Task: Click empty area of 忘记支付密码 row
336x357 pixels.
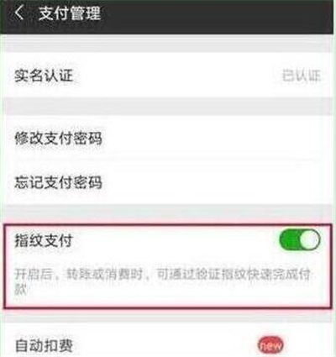Action: click(x=216, y=182)
